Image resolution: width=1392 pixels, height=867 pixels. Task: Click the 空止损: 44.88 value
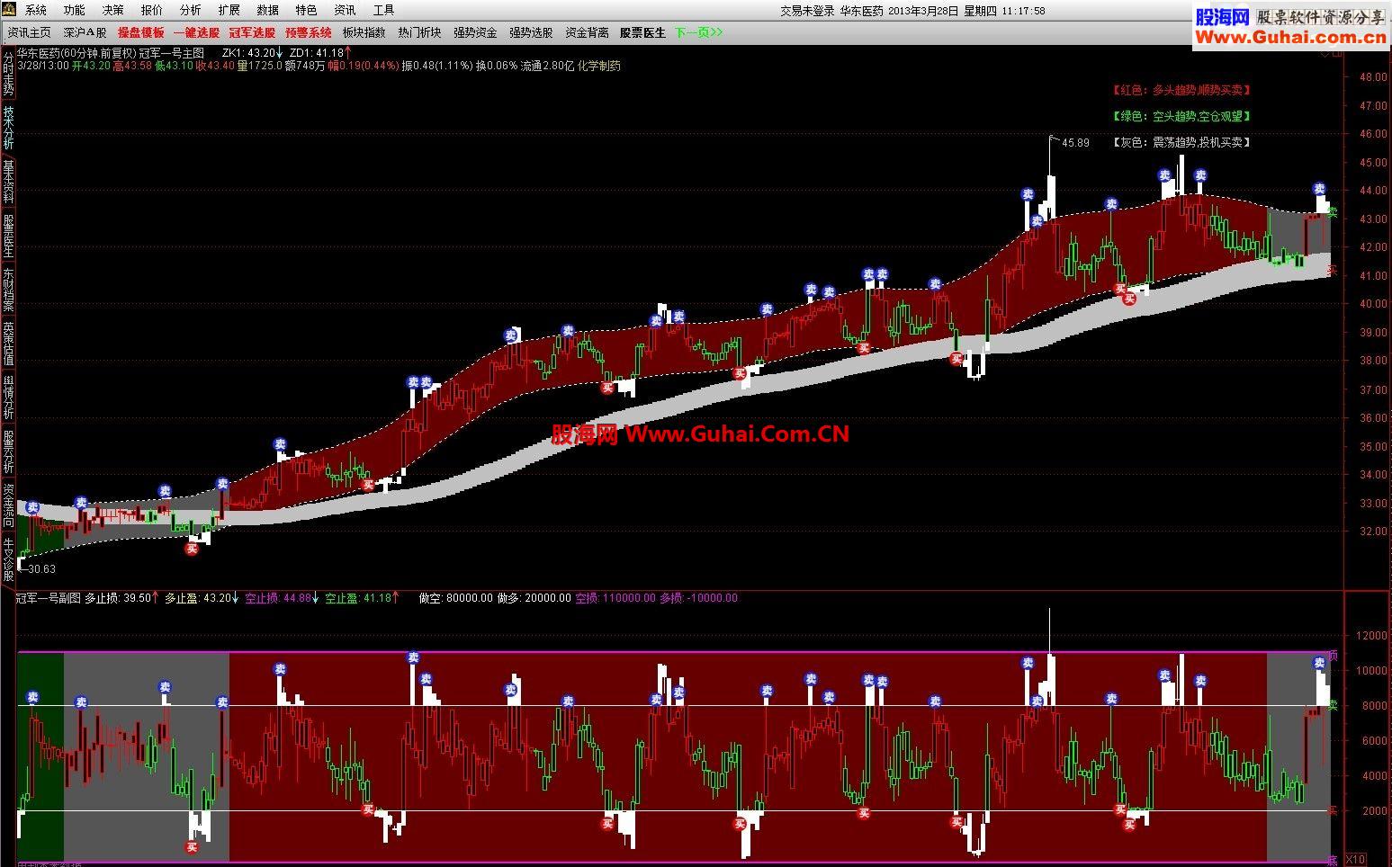pos(283,597)
